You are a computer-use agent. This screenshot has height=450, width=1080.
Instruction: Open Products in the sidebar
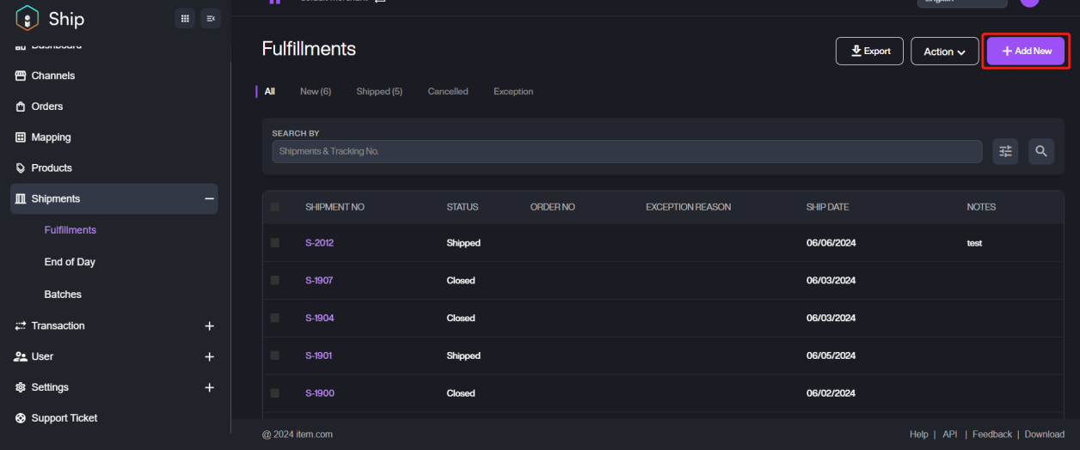click(52, 167)
